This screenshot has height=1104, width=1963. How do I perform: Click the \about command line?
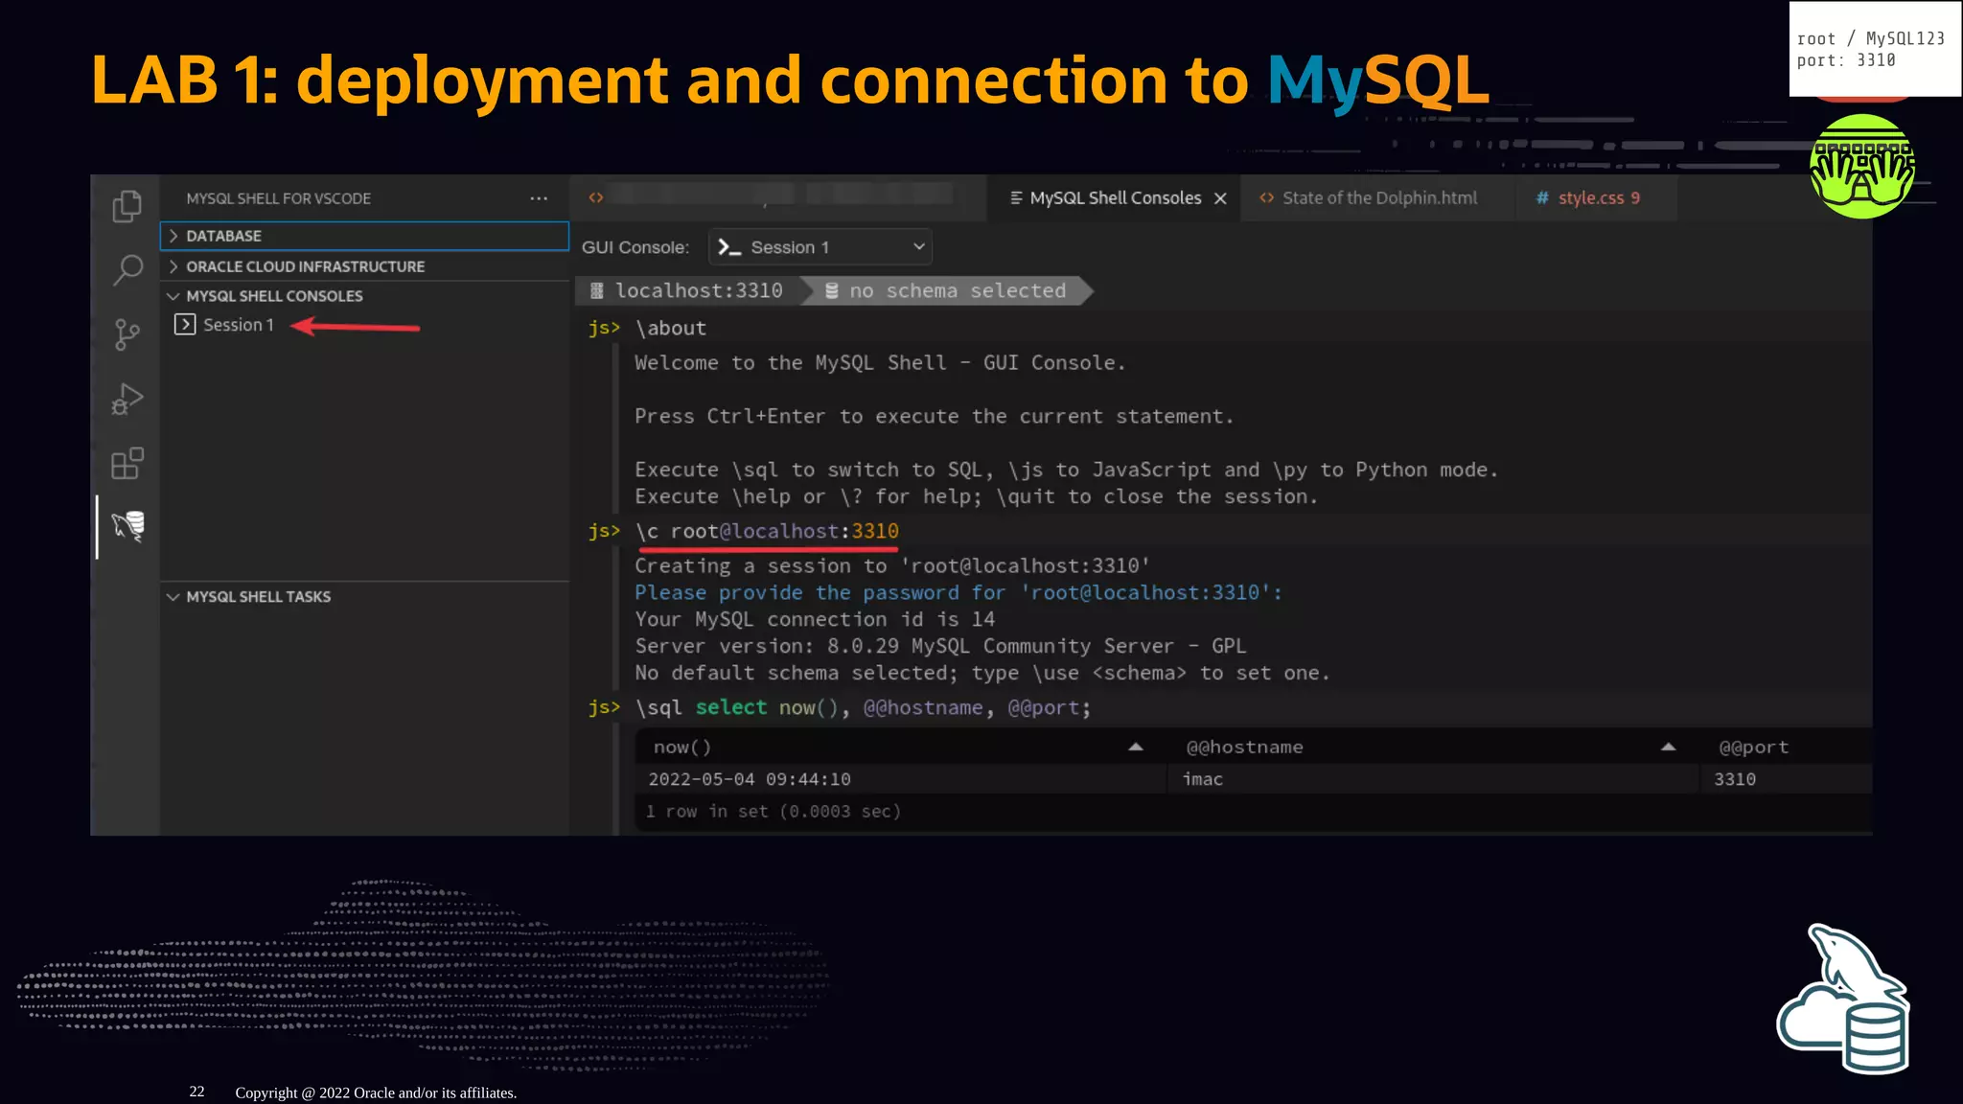(671, 328)
